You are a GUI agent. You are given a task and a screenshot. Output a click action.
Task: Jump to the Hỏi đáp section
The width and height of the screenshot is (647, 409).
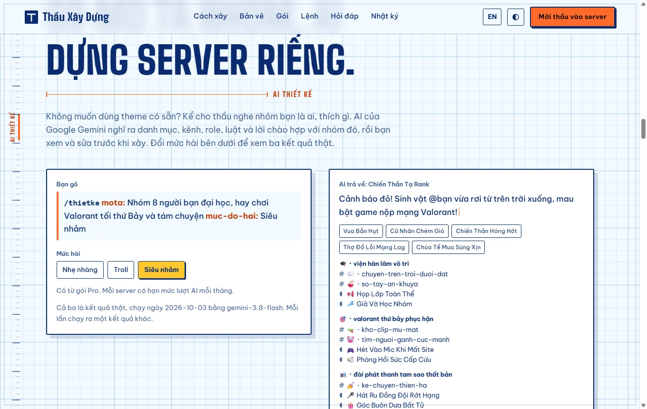344,16
